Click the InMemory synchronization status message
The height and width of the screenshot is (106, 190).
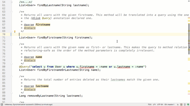coord(28,105)
